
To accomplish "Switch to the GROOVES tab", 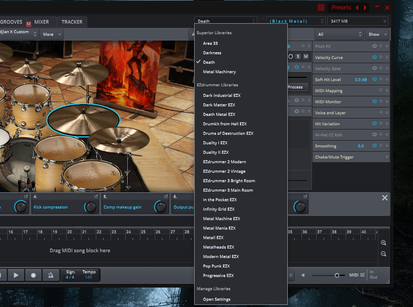I will (x=11, y=22).
